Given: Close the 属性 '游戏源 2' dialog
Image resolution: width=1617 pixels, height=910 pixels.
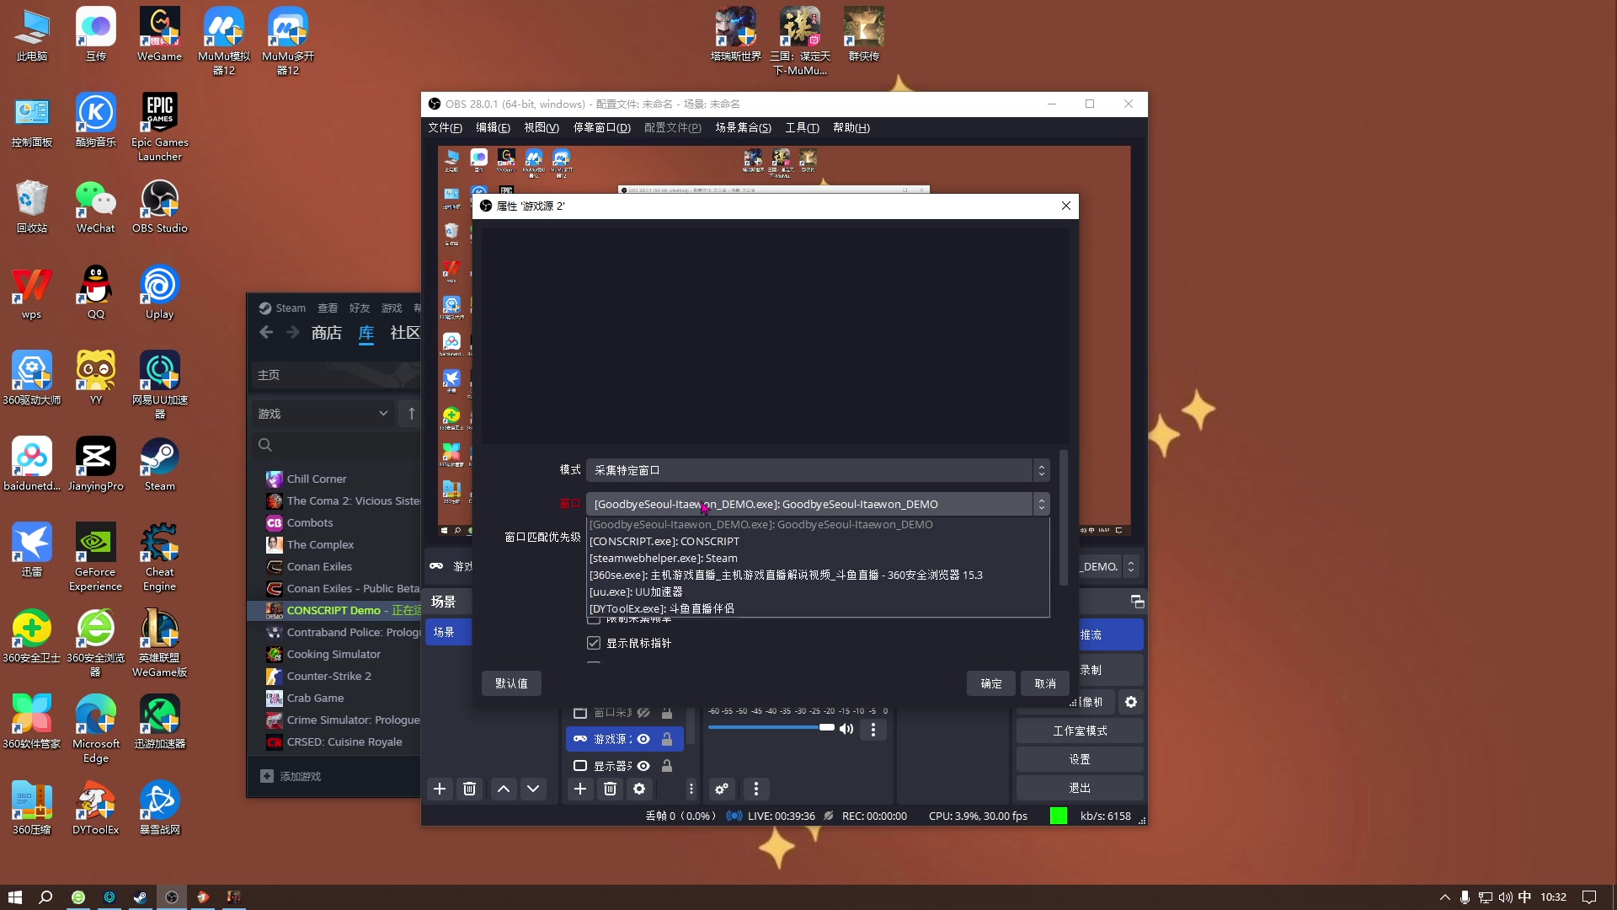Looking at the screenshot, I should pyautogui.click(x=1066, y=206).
